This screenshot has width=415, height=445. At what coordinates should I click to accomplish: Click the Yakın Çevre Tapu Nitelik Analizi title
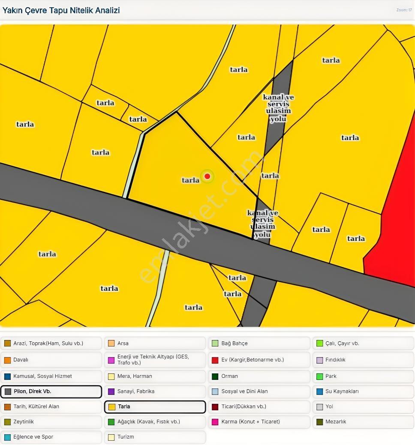click(61, 11)
